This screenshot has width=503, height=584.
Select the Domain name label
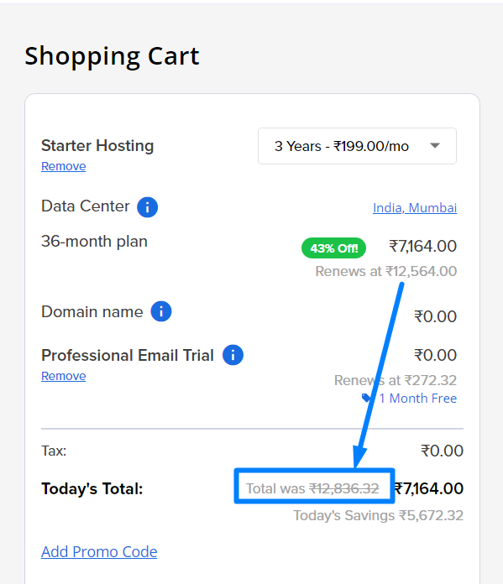pos(92,312)
